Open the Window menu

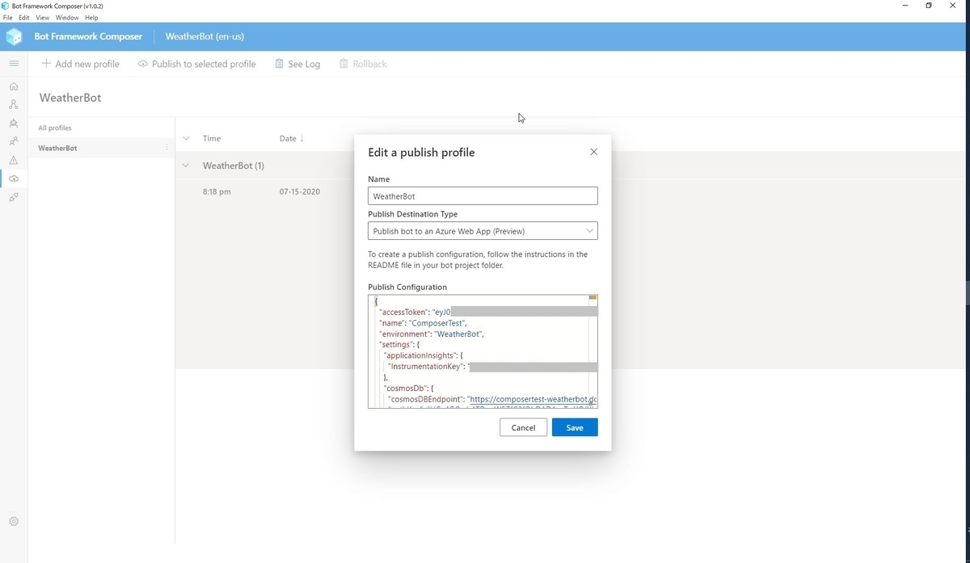[x=67, y=17]
